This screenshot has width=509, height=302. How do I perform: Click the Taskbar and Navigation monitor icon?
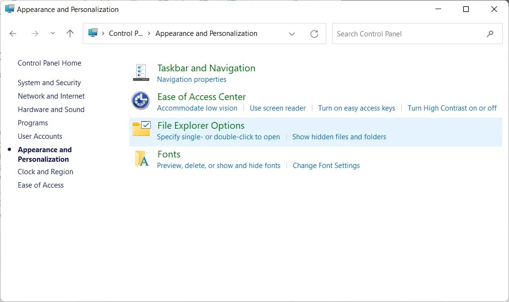coord(141,72)
